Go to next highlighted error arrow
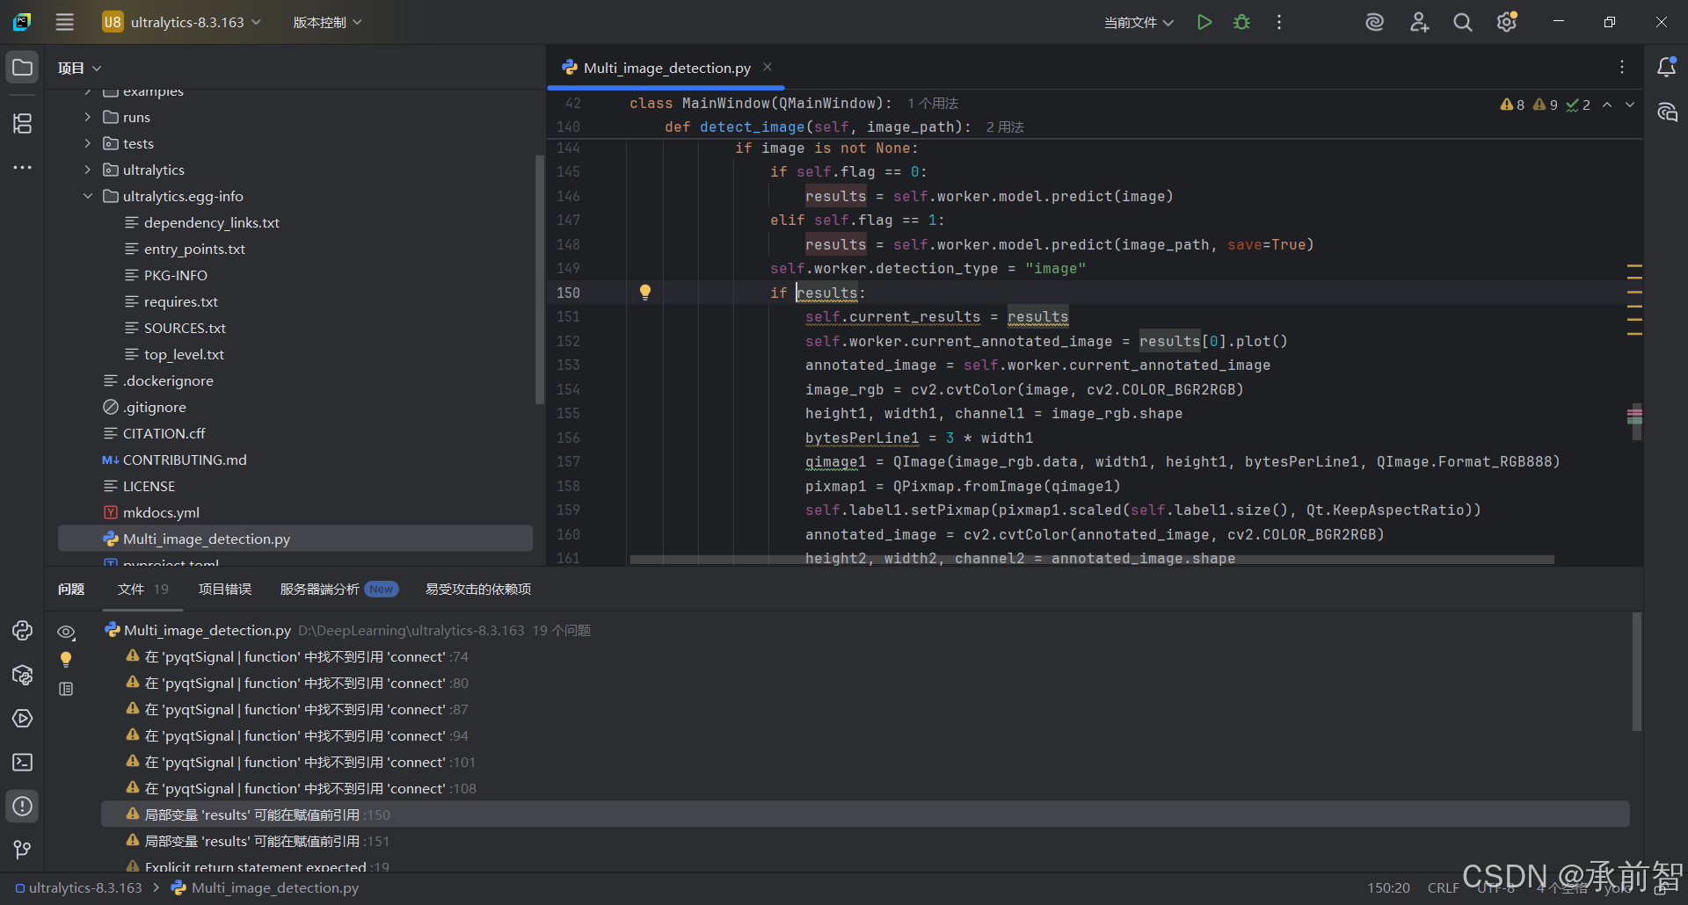This screenshot has width=1688, height=905. [x=1630, y=105]
